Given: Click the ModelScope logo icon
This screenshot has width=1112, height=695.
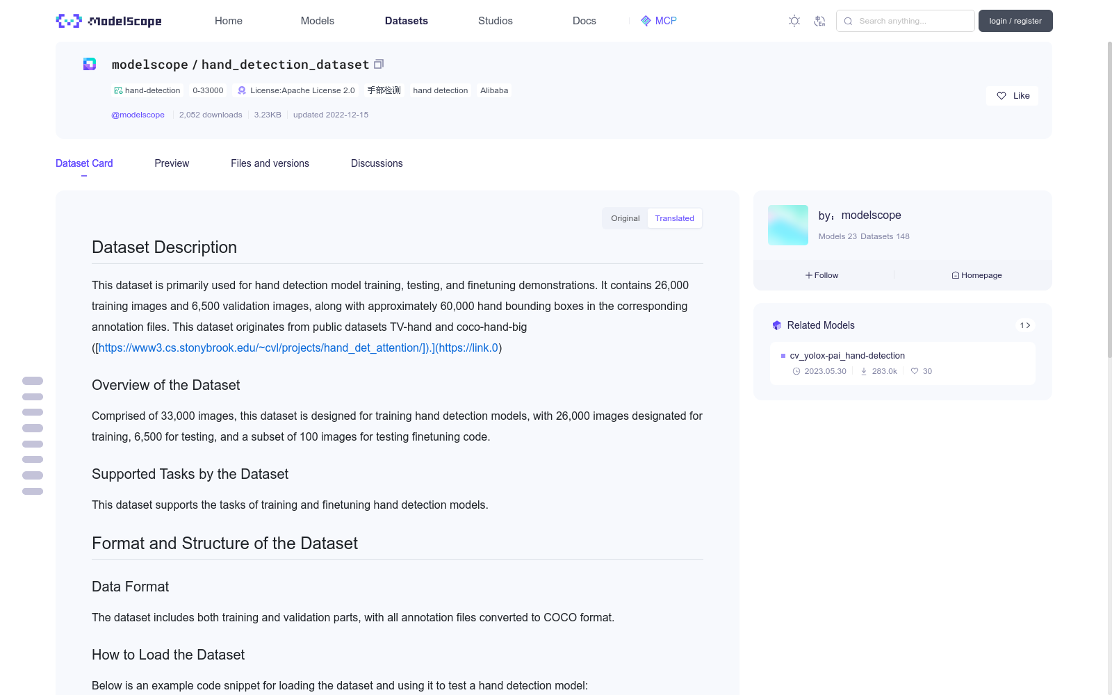Looking at the screenshot, I should (69, 21).
